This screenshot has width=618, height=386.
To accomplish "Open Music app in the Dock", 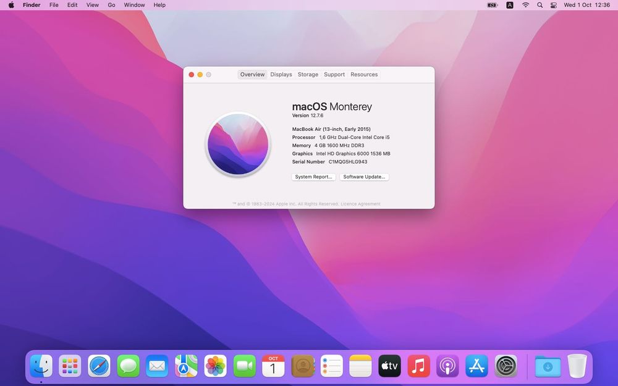I will pos(418,366).
